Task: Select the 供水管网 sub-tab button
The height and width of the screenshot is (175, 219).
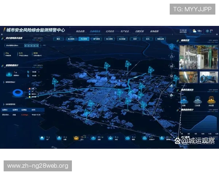Action: [x=83, y=38]
